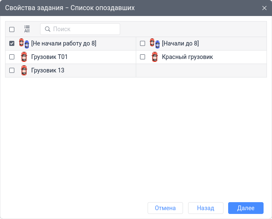Enable the Начали до 8 checkbox

tap(143, 43)
